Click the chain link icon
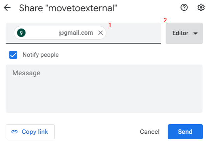The height and width of the screenshot is (144, 209). coord(14,132)
